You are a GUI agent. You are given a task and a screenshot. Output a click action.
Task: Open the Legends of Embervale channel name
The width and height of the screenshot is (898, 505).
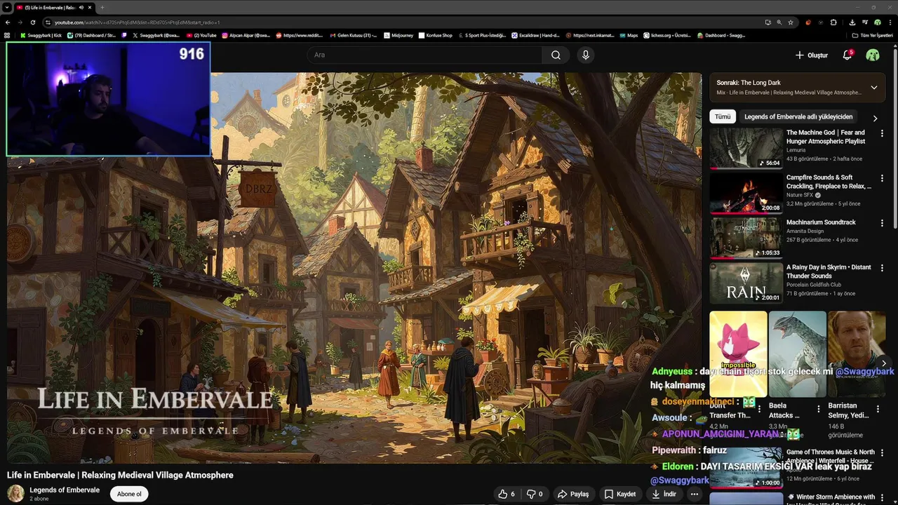65,490
